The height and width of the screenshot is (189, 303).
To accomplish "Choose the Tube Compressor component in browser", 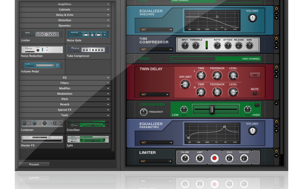I will click(x=88, y=50).
